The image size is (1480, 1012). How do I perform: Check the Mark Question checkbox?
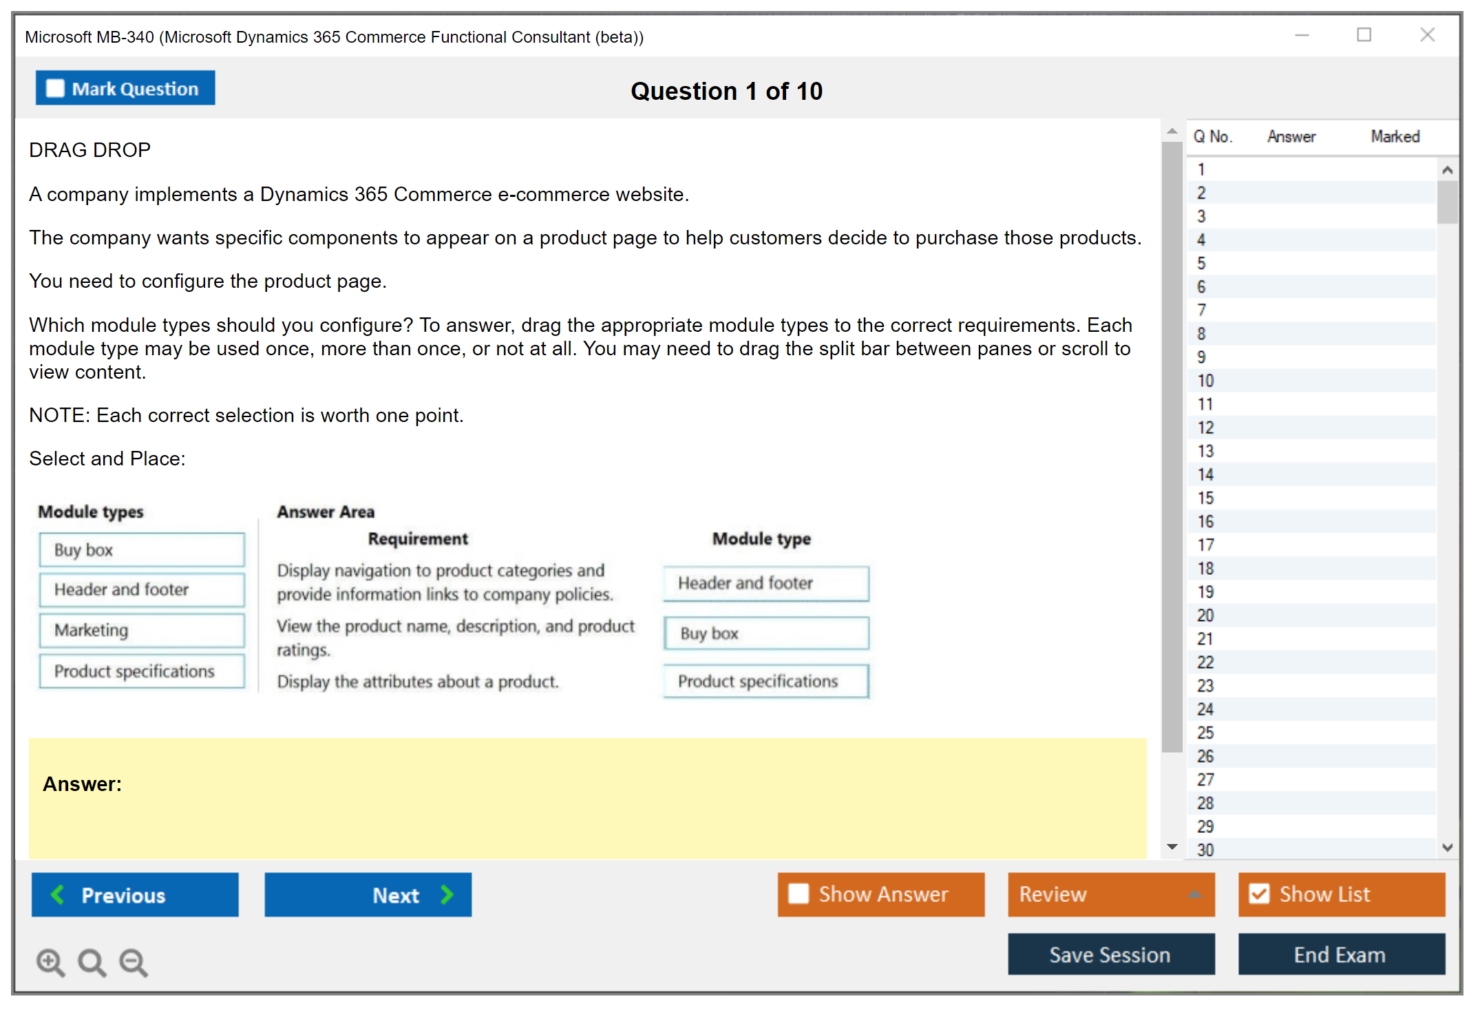55,88
